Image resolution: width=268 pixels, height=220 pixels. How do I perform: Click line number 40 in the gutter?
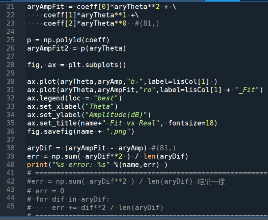click(x=10, y=164)
